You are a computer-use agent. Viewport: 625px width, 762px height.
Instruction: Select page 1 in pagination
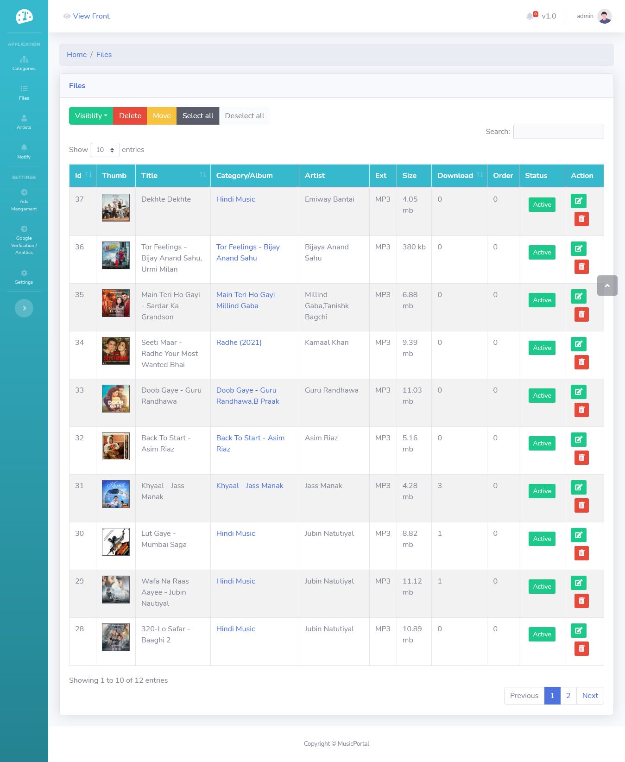(x=552, y=696)
